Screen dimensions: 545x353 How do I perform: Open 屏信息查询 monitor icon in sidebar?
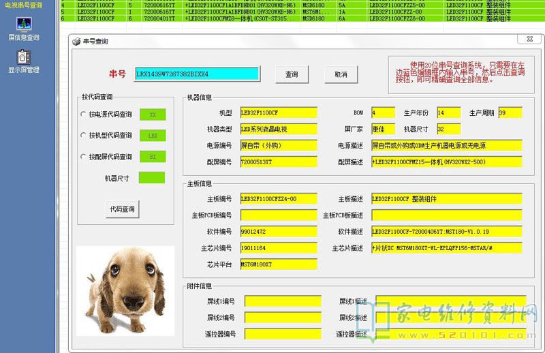pos(24,25)
